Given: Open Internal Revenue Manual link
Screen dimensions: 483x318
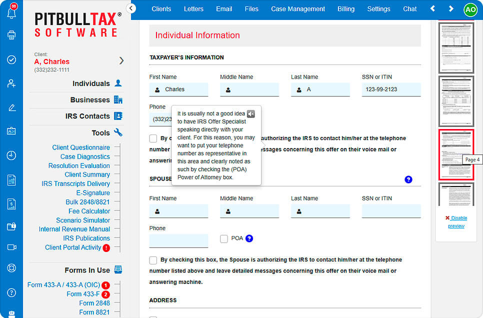Looking at the screenshot, I should coord(74,229).
